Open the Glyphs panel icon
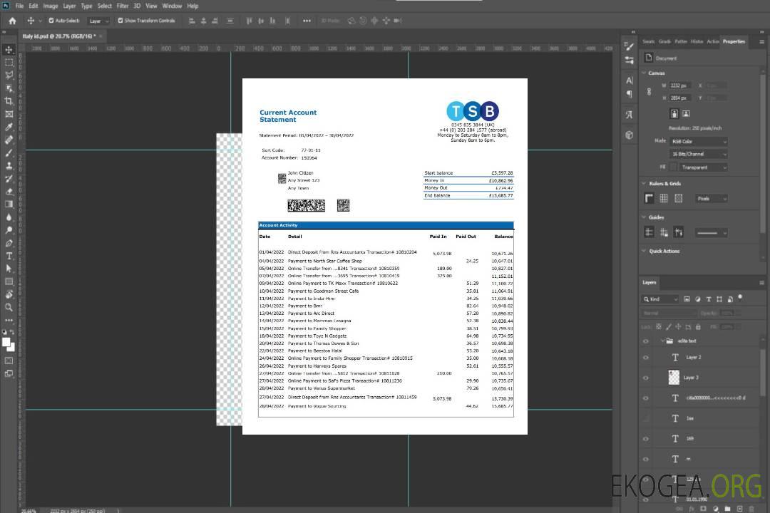 [x=629, y=115]
